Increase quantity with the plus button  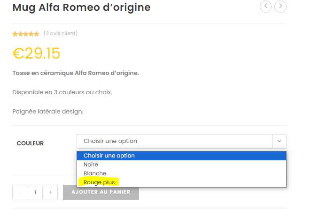50,192
